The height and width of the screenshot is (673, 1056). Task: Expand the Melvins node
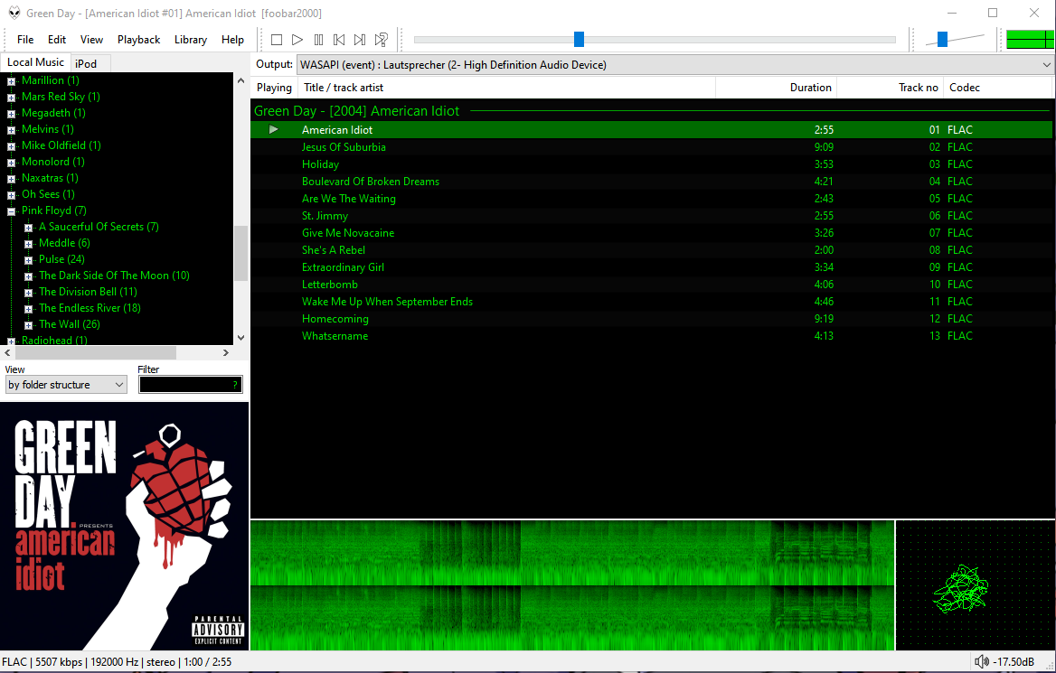[x=11, y=129]
